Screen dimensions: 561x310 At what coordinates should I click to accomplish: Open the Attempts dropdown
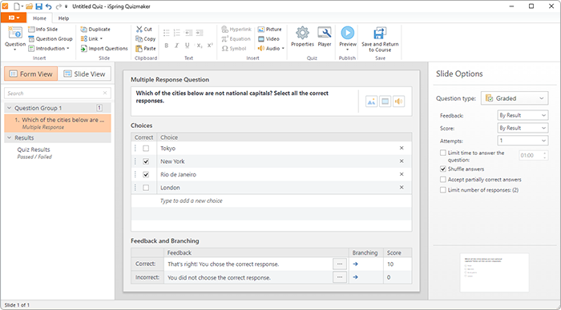[x=523, y=141]
